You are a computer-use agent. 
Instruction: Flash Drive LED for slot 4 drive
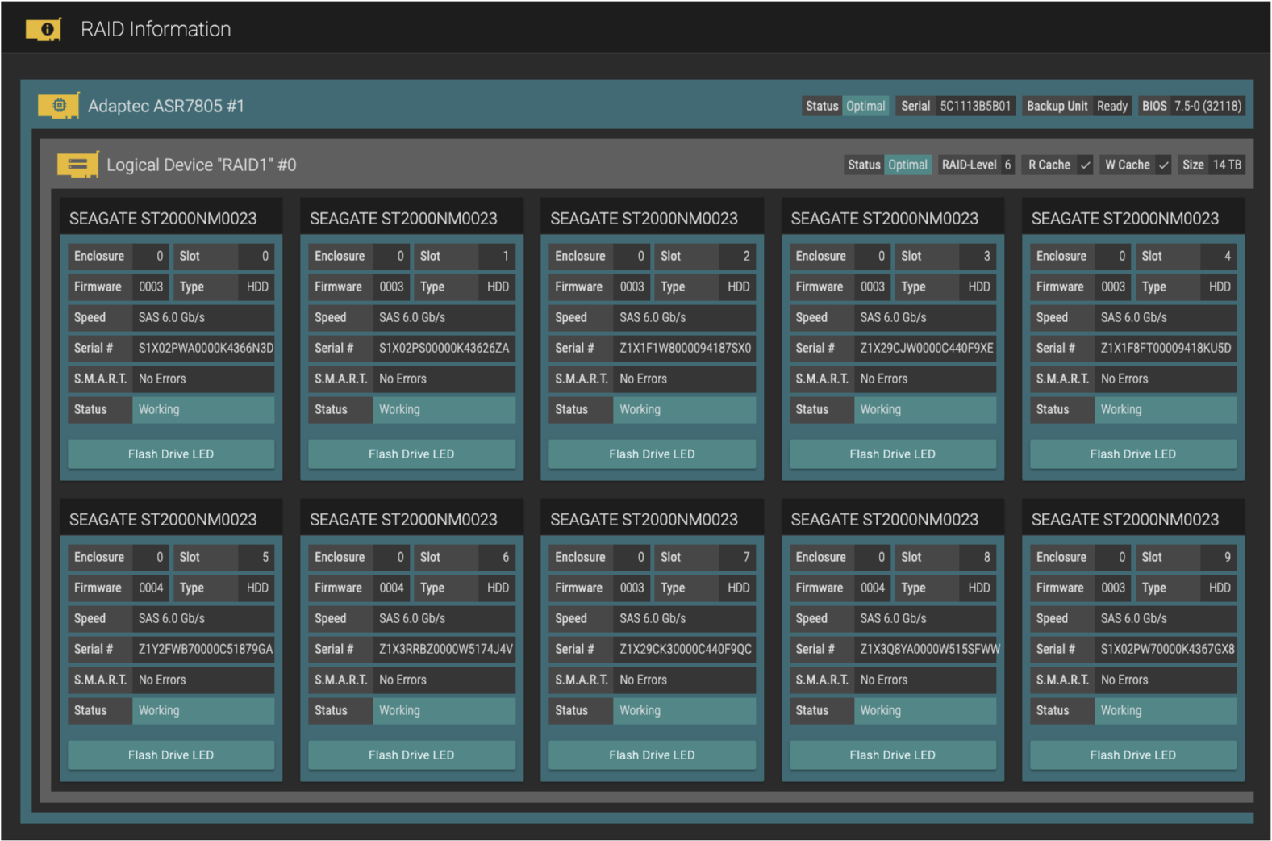pyautogui.click(x=1132, y=454)
